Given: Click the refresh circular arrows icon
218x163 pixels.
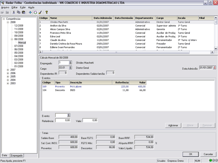Looking at the screenshot, I should (x=35, y=12).
